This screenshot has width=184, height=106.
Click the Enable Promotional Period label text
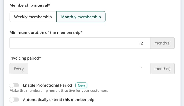(47, 85)
